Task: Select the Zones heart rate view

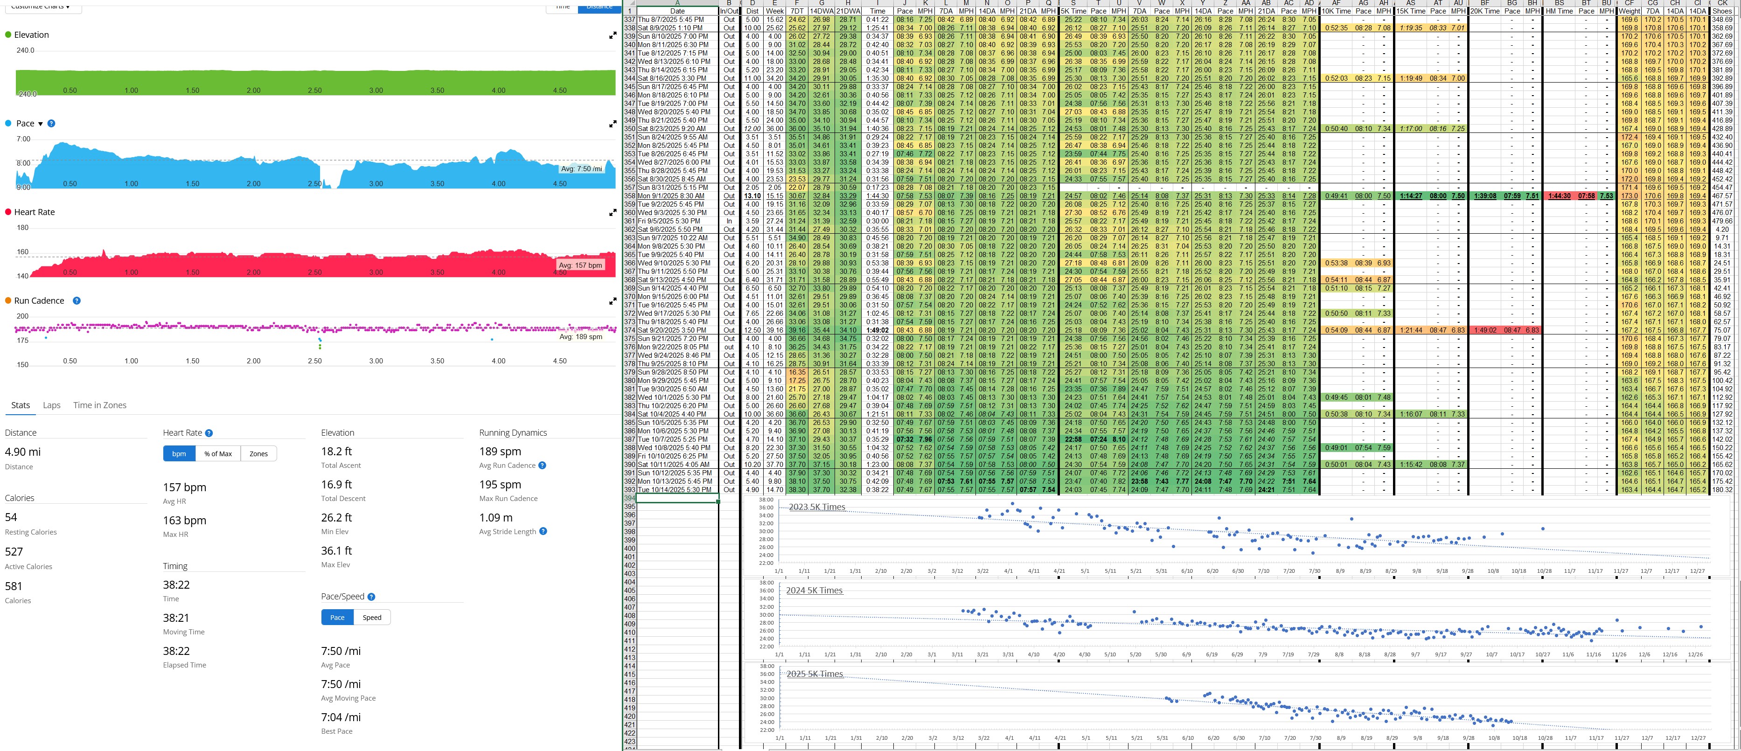Action: pos(258,453)
